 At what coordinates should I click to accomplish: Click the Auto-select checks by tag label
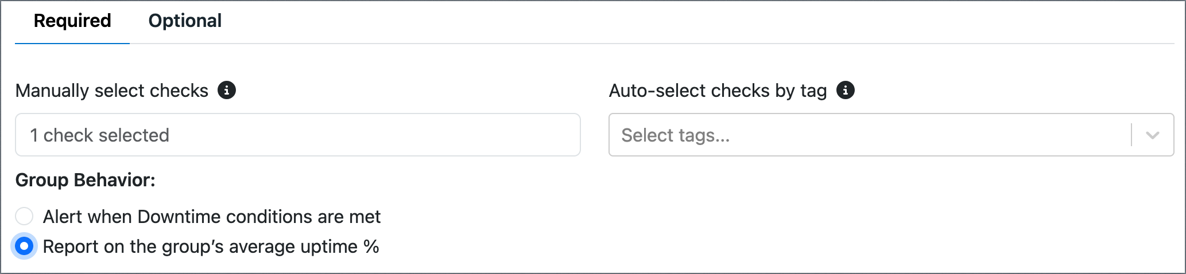718,91
